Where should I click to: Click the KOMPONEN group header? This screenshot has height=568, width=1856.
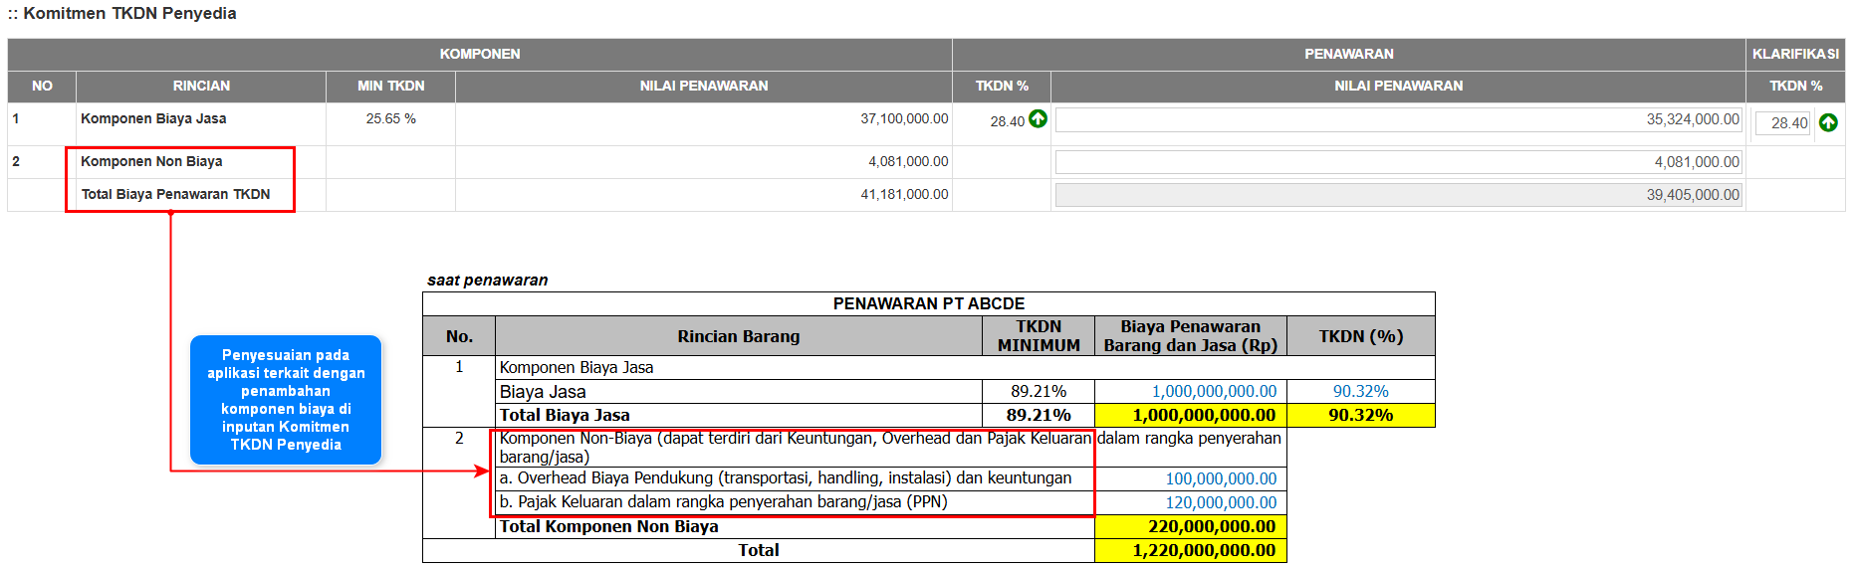479,54
